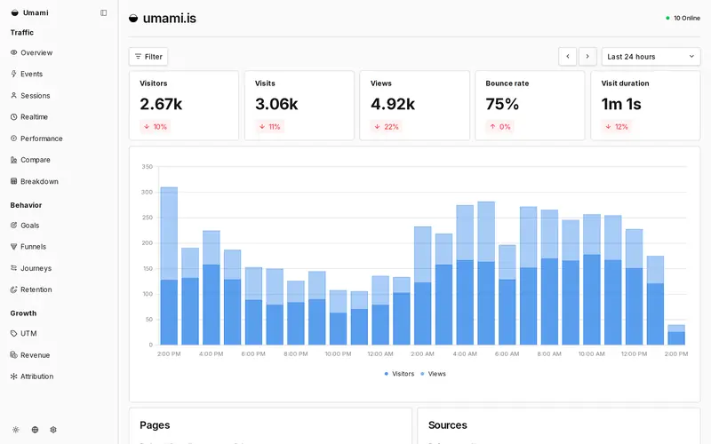The width and height of the screenshot is (711, 444).
Task: Click the 11% visits change badge
Action: [270, 127]
